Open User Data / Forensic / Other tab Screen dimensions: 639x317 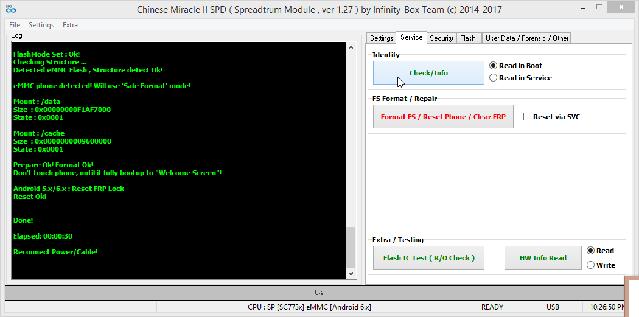click(527, 38)
